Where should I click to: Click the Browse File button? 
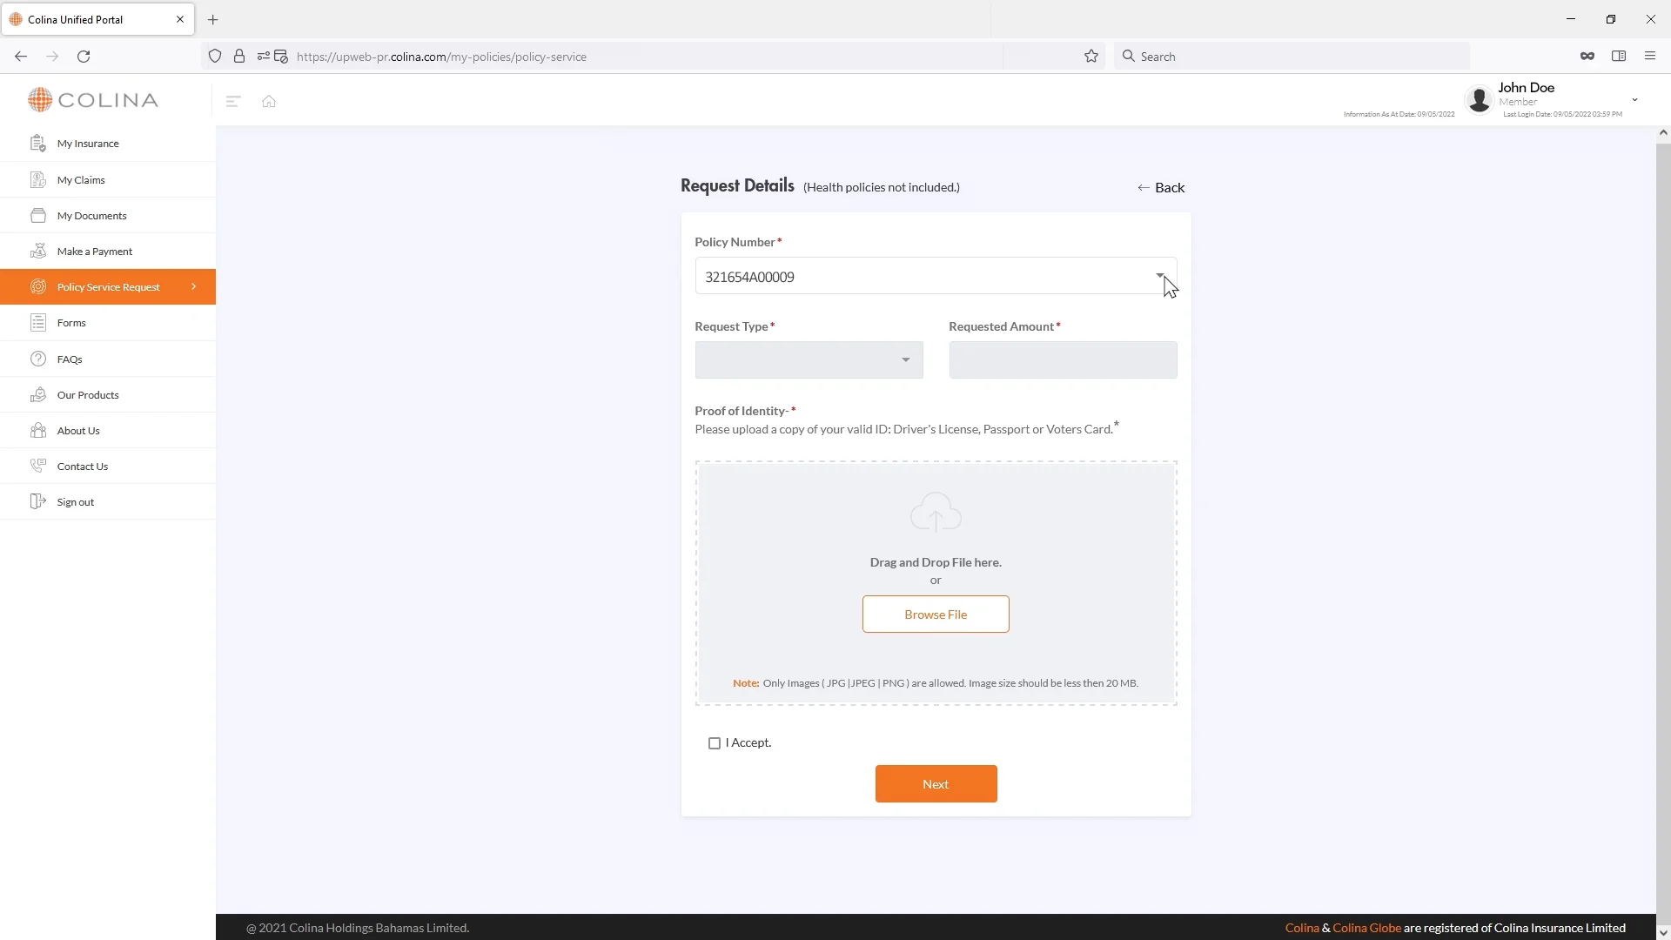[936, 614]
